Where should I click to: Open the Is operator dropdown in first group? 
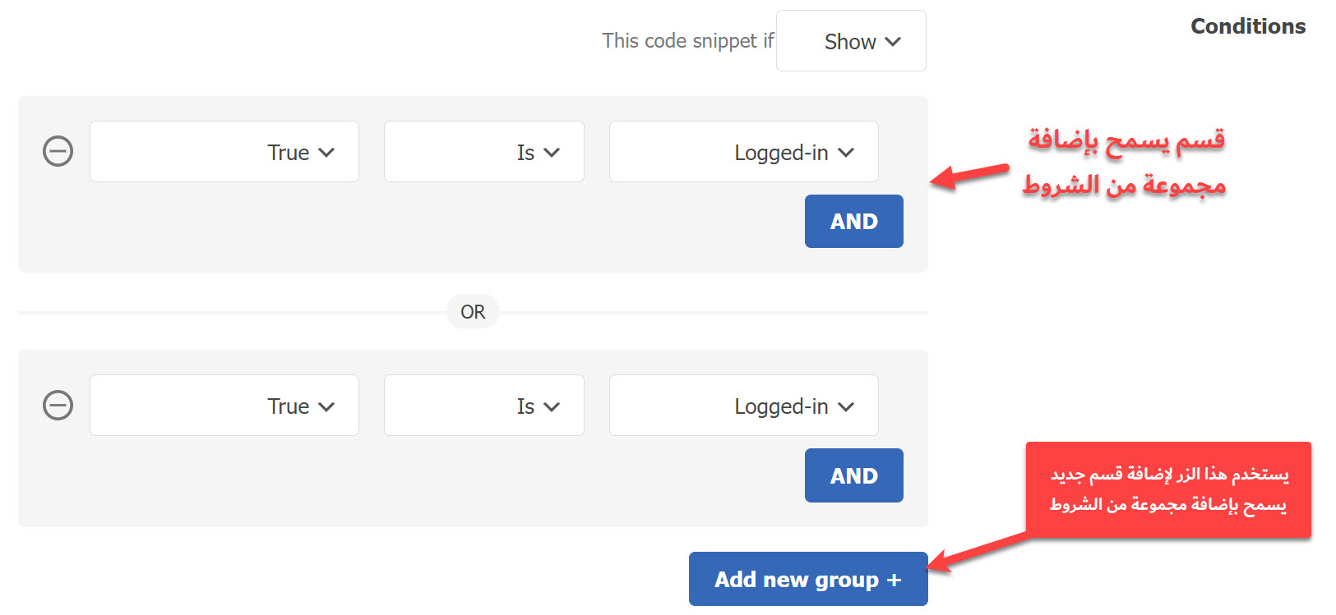click(484, 152)
